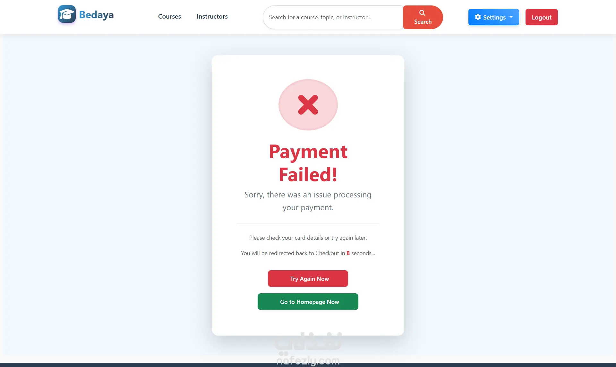
Task: Expand the Settings dropdown caret
Action: (511, 17)
